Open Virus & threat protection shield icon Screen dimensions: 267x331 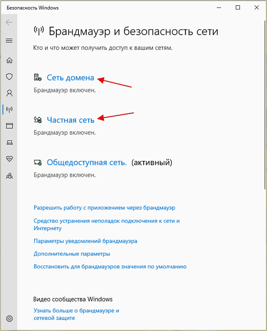(9, 76)
